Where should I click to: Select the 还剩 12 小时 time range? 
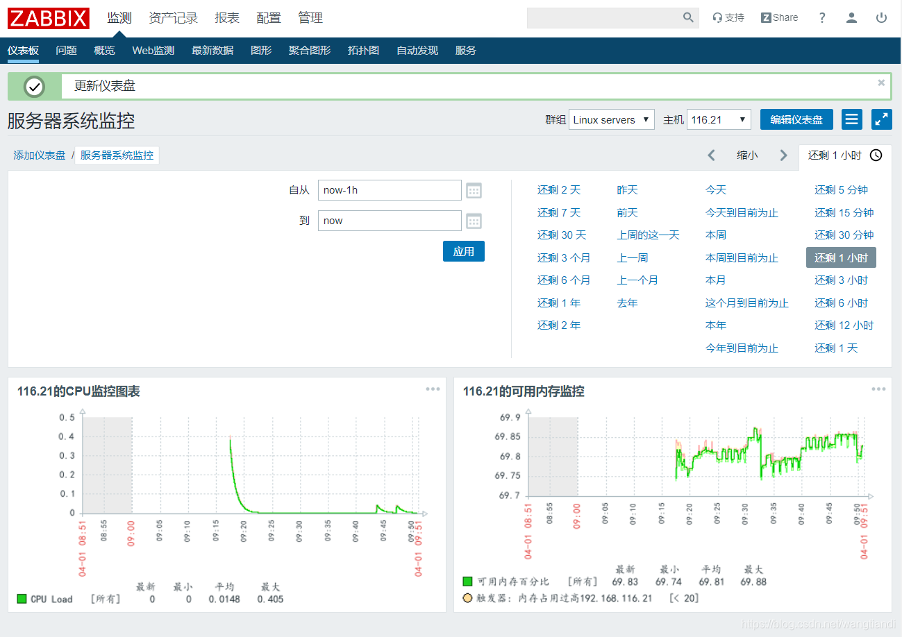(x=844, y=325)
